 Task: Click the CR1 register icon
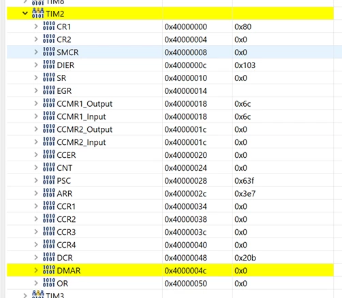49,26
